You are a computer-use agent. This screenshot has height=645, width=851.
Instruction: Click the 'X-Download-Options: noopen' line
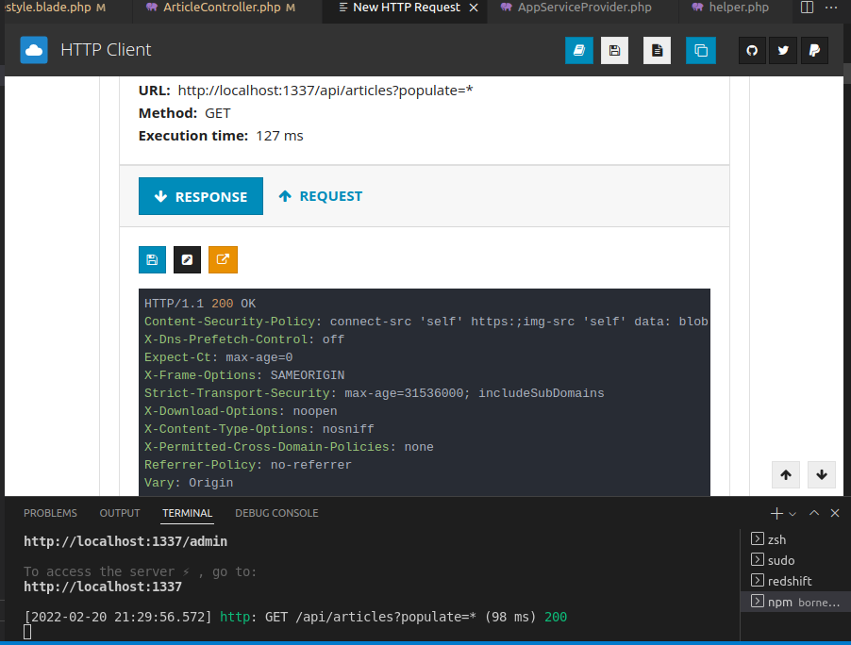(x=241, y=411)
